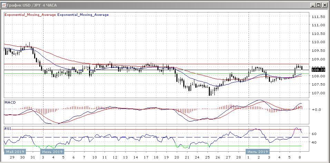Viewport: 330px width, 163px height.
Task: Click the График USD/JPY 4 ЧАСА title text
Action: 30,5
